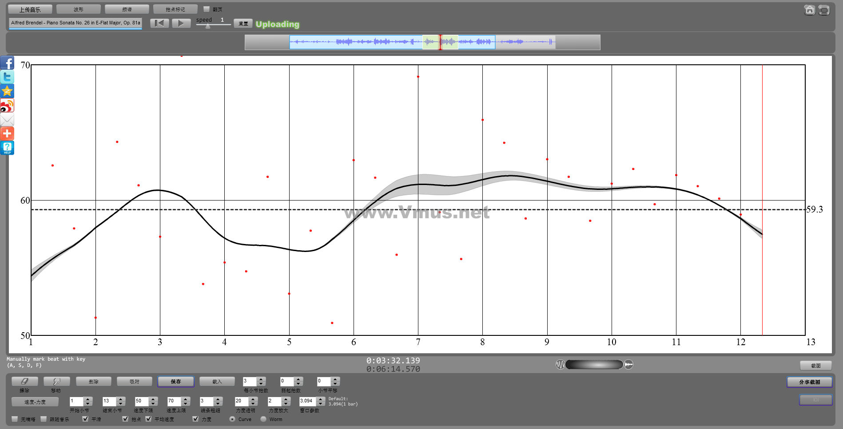Switch to the 频谱 spectrum view
This screenshot has height=429, width=843.
point(127,9)
